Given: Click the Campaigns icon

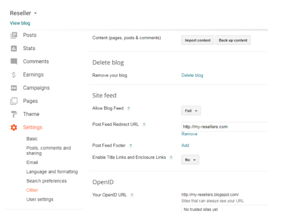Looking at the screenshot, I should pyautogui.click(x=14, y=88).
